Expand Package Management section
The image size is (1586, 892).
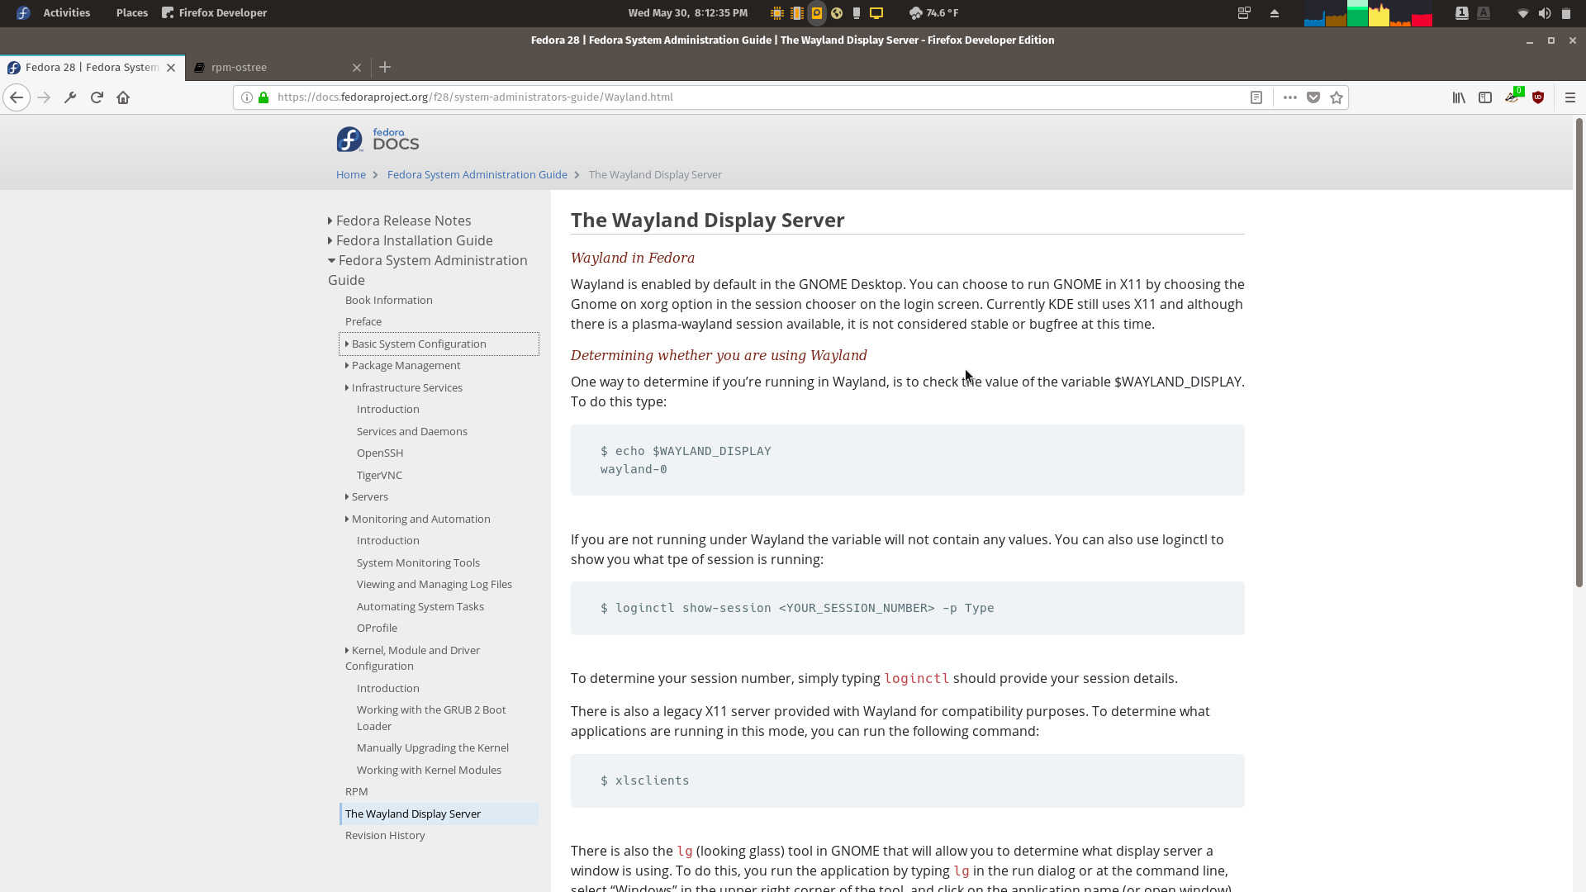click(402, 365)
